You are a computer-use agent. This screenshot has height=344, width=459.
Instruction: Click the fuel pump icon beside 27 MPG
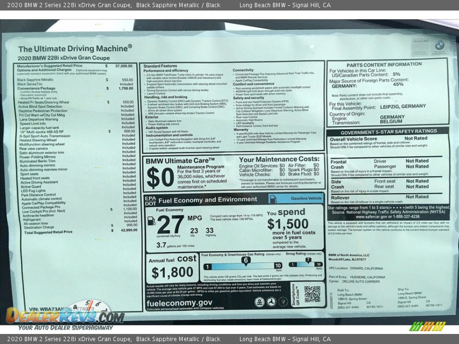point(151,221)
